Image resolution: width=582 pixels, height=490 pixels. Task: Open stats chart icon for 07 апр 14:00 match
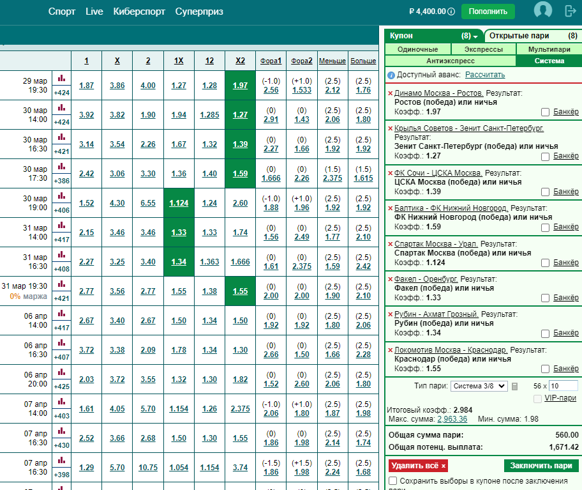tap(62, 402)
